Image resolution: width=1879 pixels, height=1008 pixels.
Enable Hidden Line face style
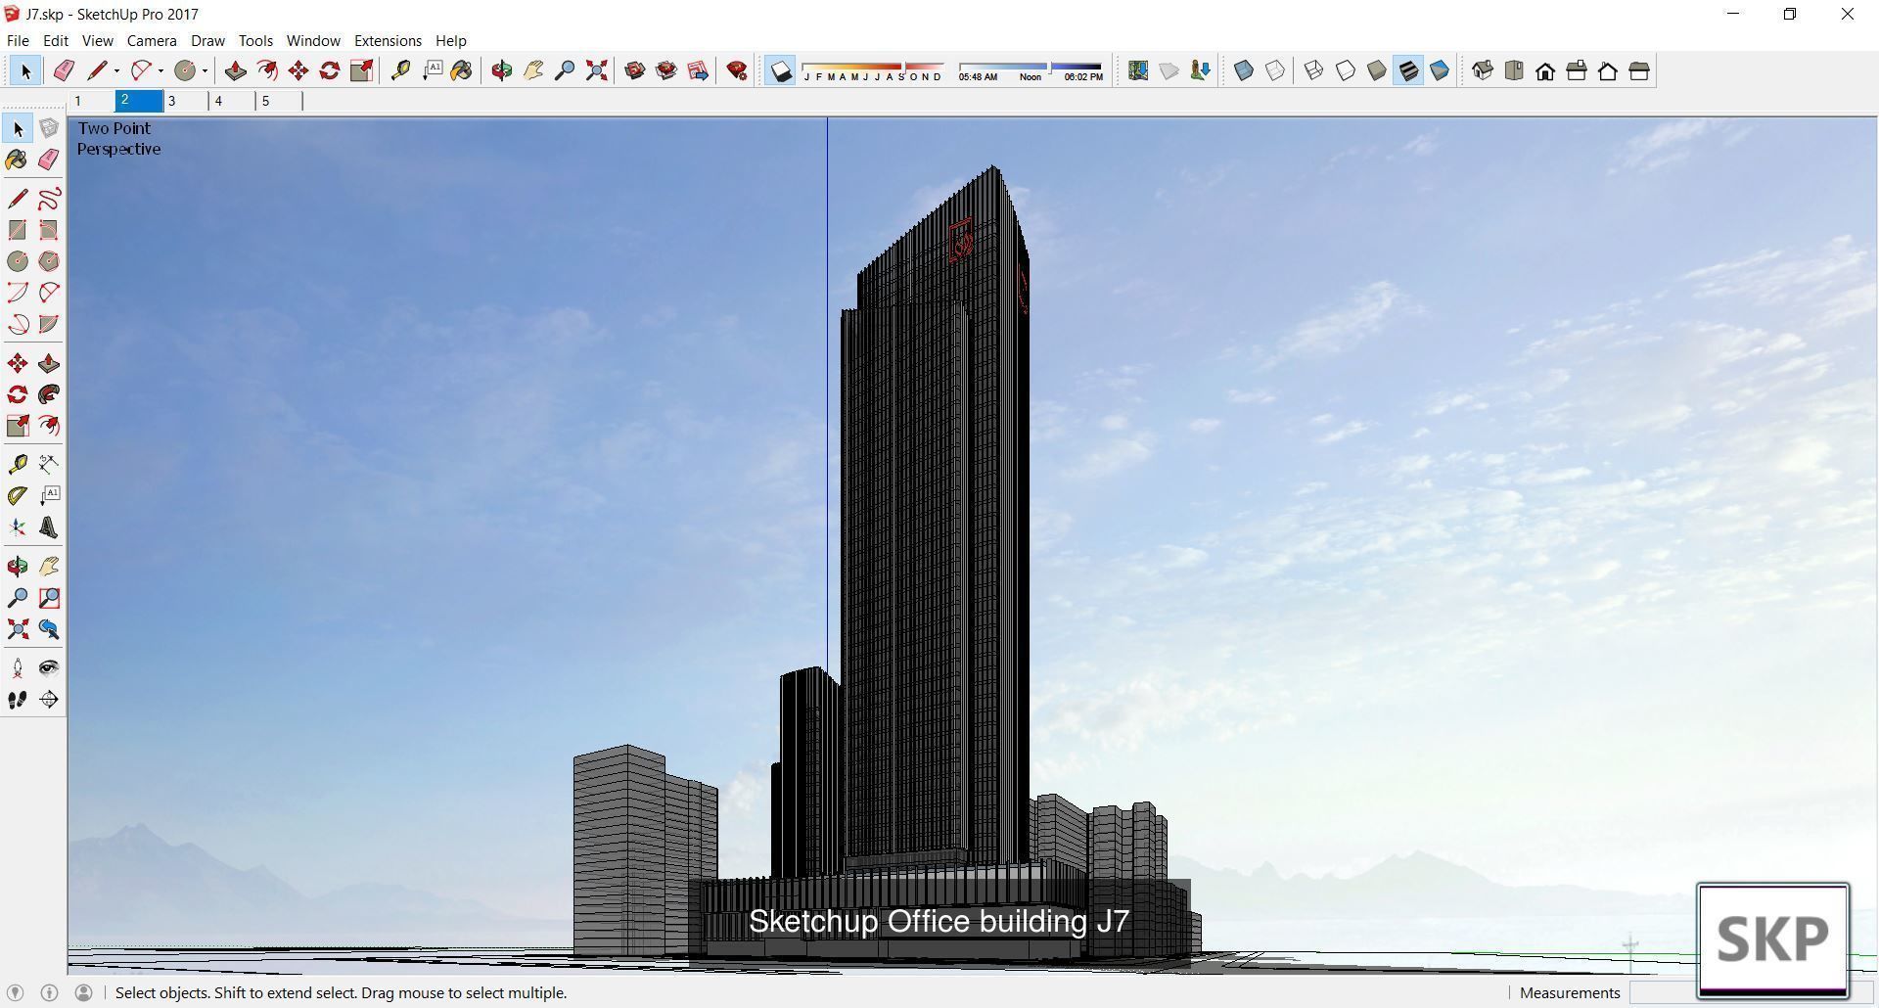pos(1346,70)
